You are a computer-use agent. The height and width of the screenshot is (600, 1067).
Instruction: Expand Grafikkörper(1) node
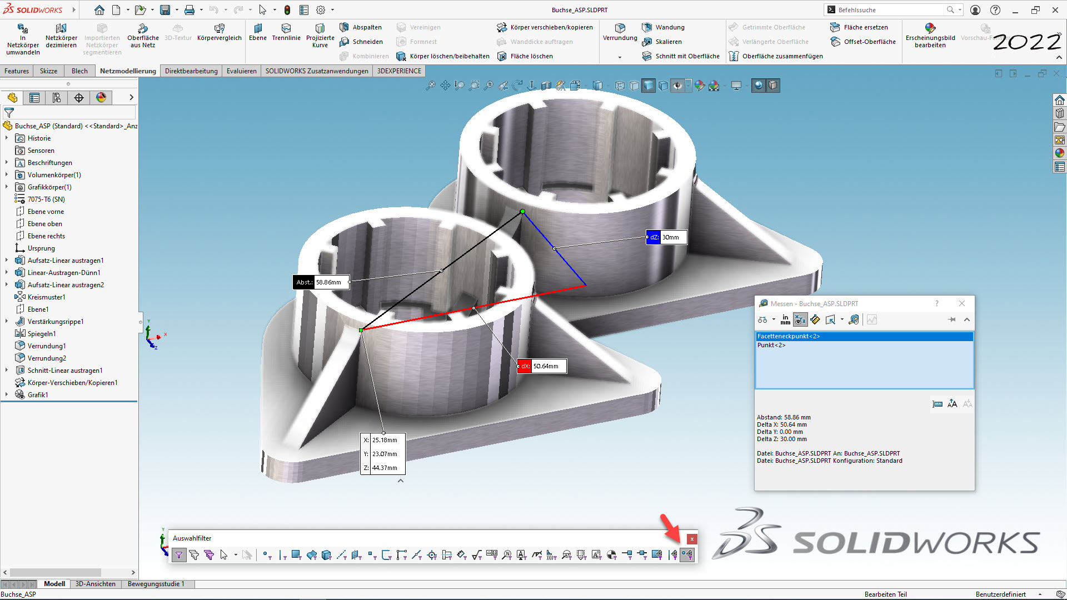pos(7,187)
